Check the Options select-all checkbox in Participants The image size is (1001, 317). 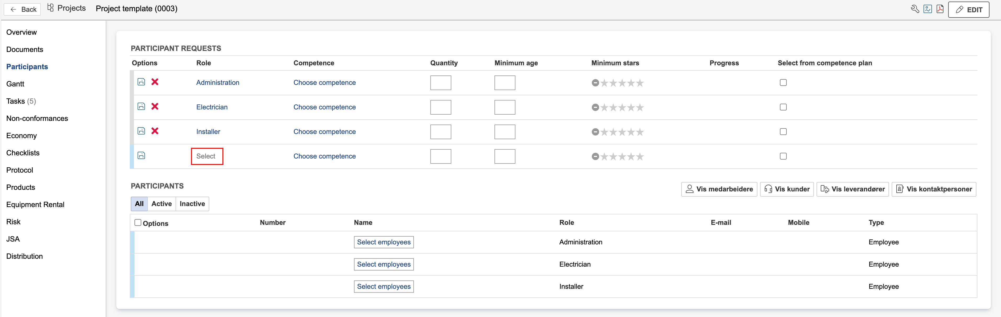click(x=138, y=222)
